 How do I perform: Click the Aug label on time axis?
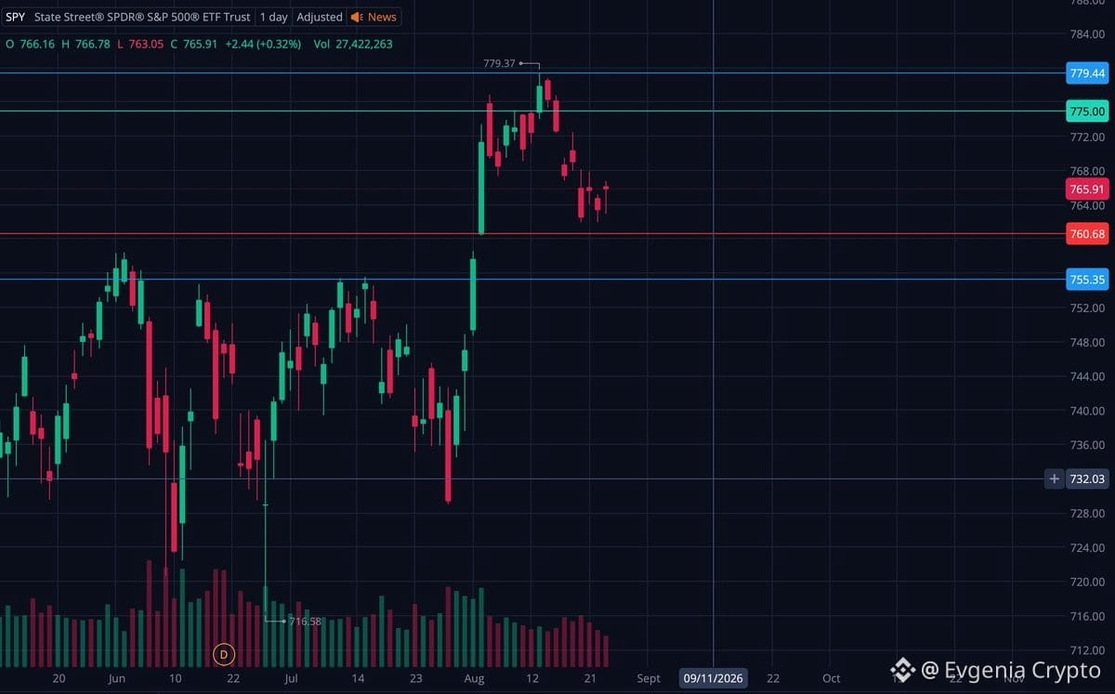474,678
